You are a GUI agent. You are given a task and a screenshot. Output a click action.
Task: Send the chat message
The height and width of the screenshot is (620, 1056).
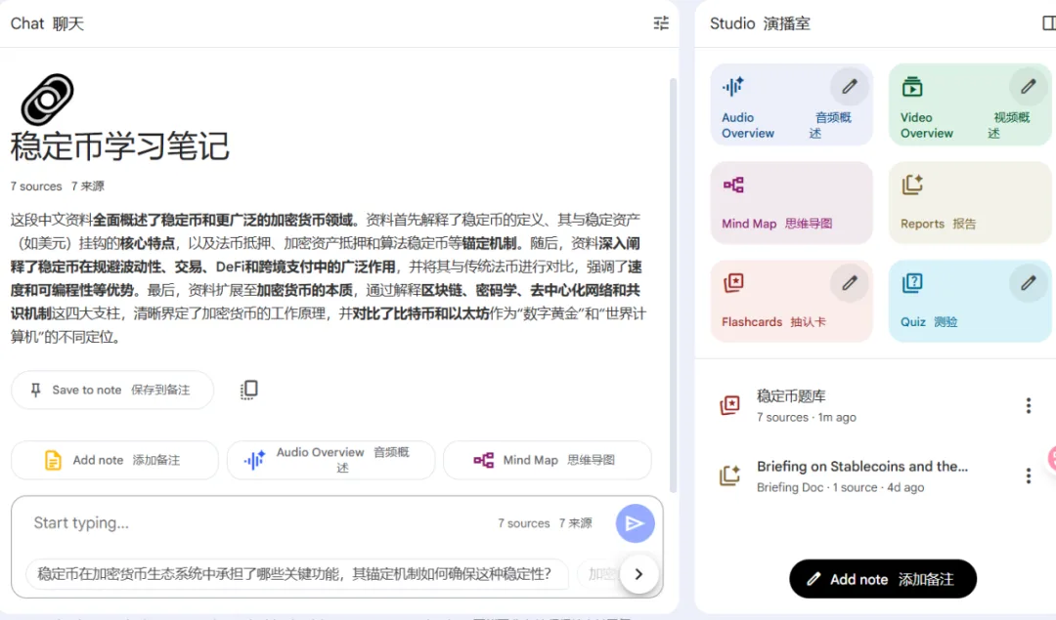coord(635,523)
